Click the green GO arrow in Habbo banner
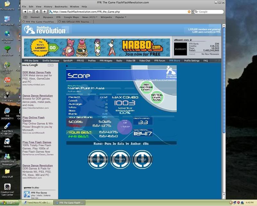Screen dimensions: 257x206 tap(54, 48)
